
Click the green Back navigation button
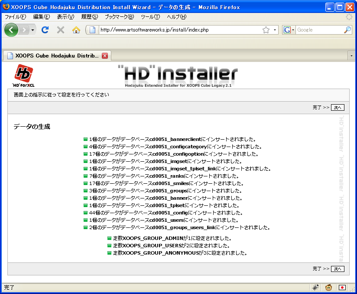point(11,30)
